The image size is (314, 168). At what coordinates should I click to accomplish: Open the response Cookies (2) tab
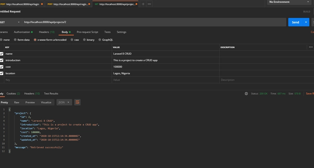13,93
